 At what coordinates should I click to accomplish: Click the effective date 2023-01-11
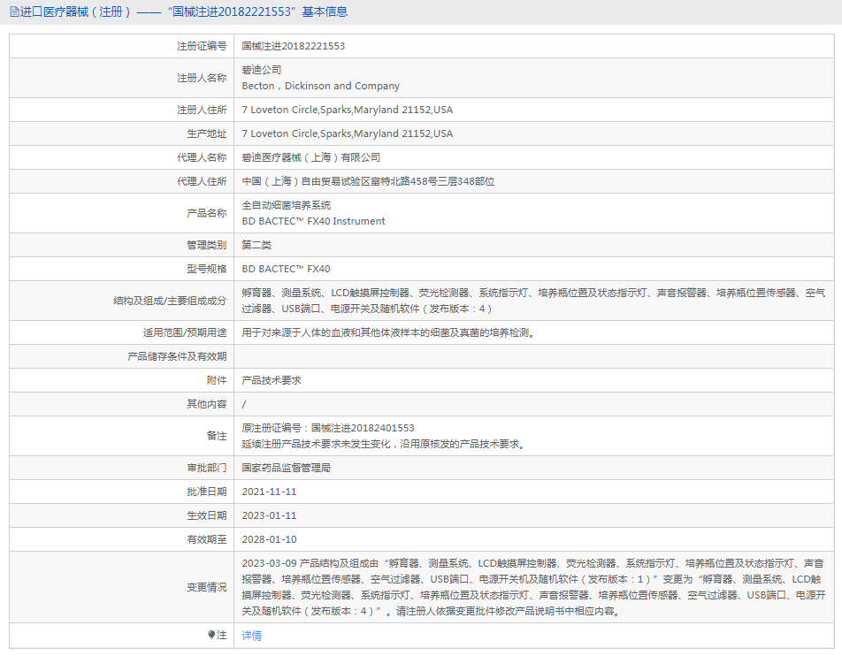tap(269, 515)
